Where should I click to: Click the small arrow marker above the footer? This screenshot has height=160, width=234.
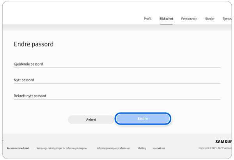pyautogui.click(x=3, y=141)
